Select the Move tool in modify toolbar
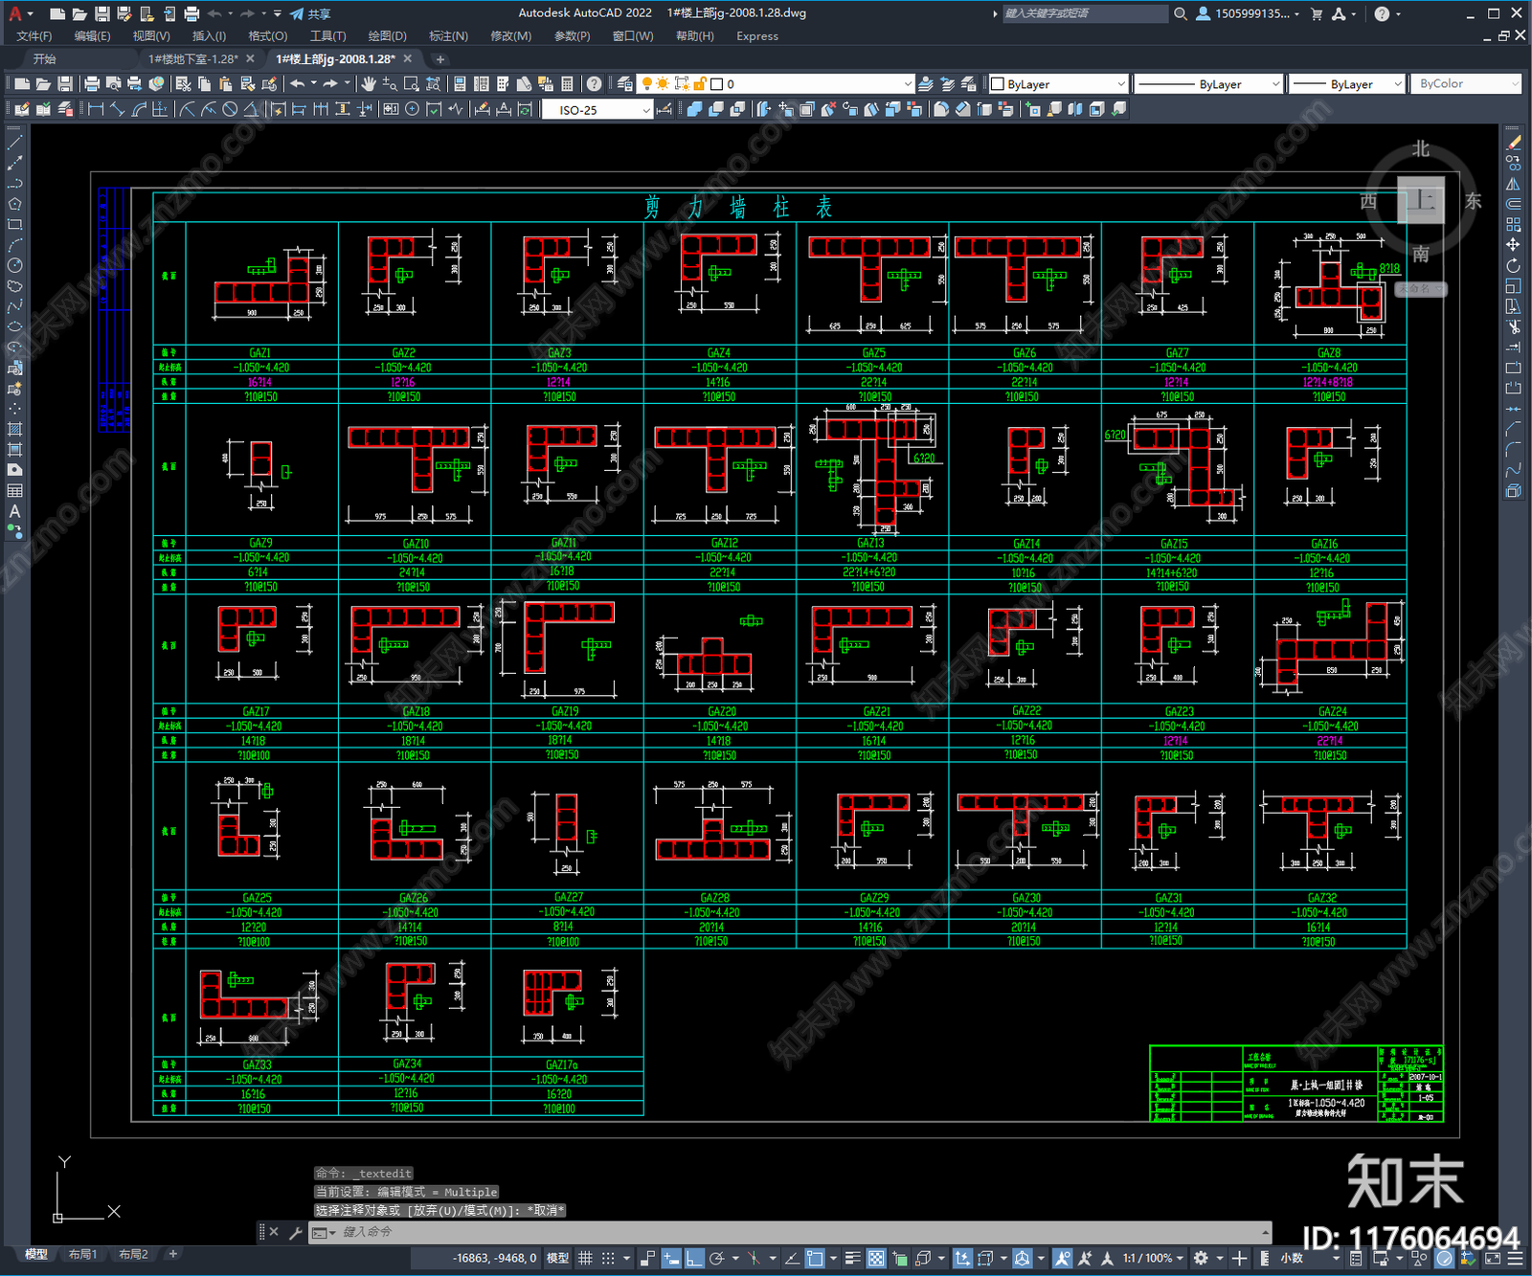The width and height of the screenshot is (1532, 1276). pos(1513,245)
